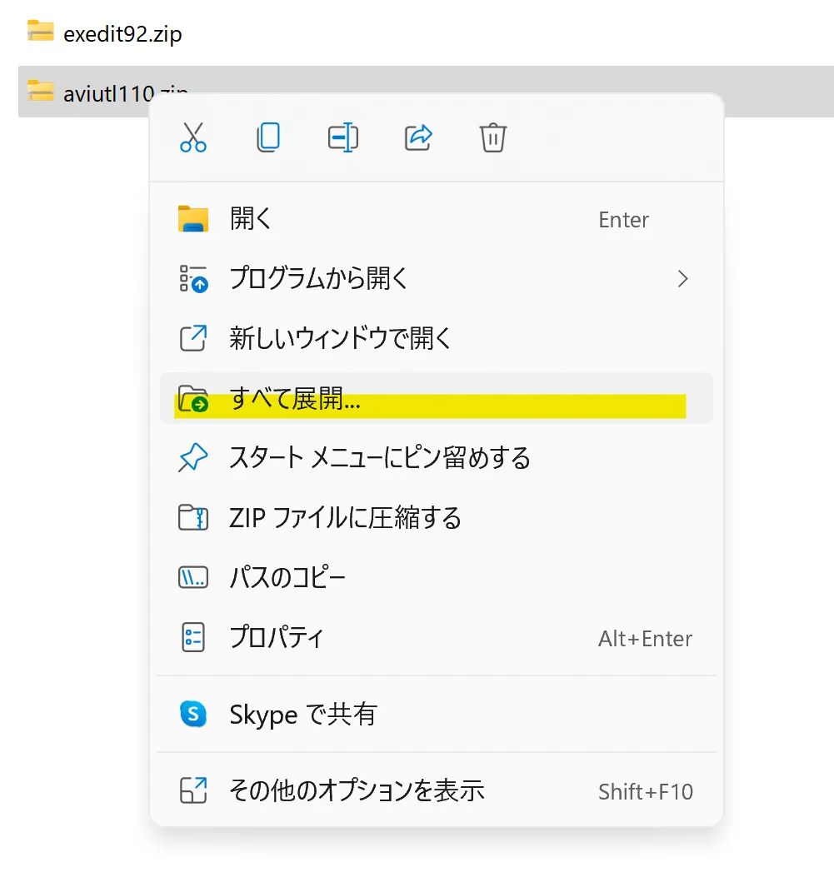Screen dimensions: 834x882
Task: Select 新しいウィンドウで開く
Action: click(436, 339)
